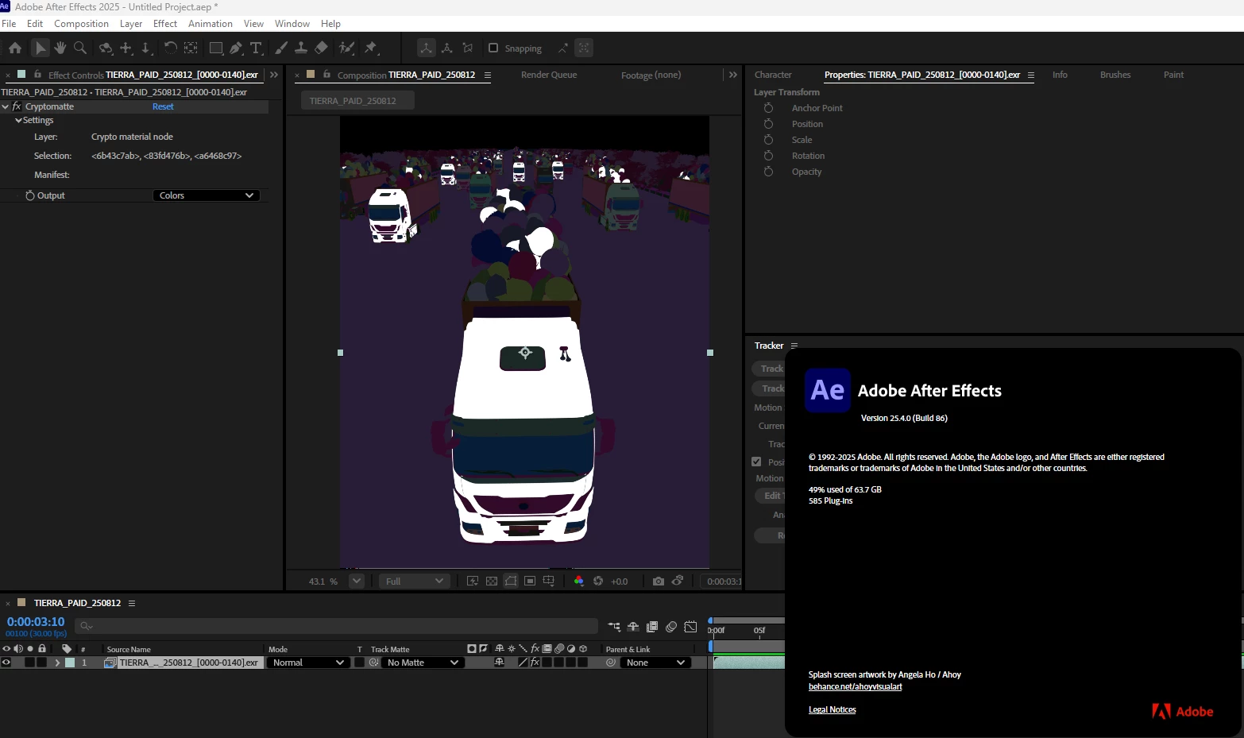
Task: Select the Roto Brush tool
Action: (346, 48)
